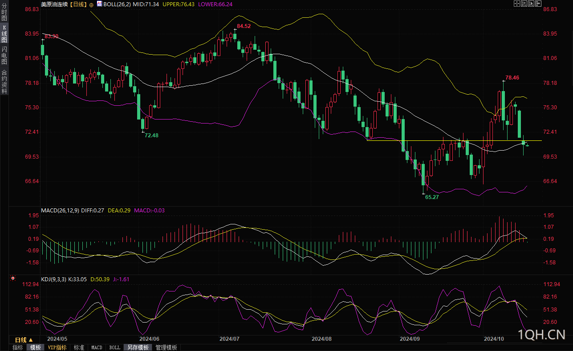This screenshot has height=351, width=573.
Task: Open the BOLL indicator chart icon
Action: [100, 4]
